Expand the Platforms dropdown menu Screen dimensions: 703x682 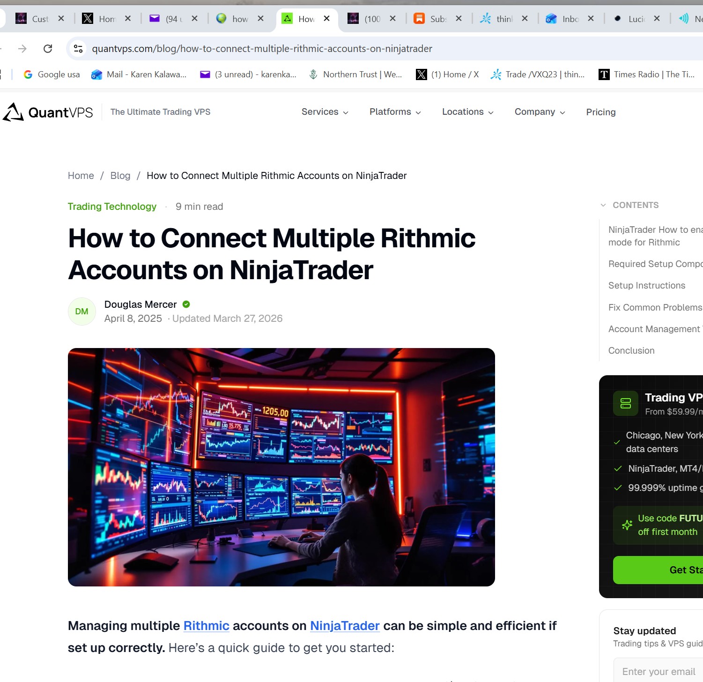coord(395,112)
